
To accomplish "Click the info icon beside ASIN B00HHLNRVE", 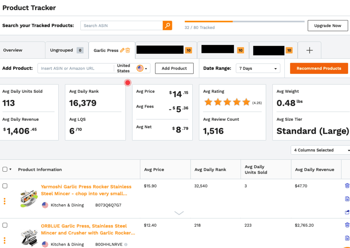I will [x=126, y=245].
